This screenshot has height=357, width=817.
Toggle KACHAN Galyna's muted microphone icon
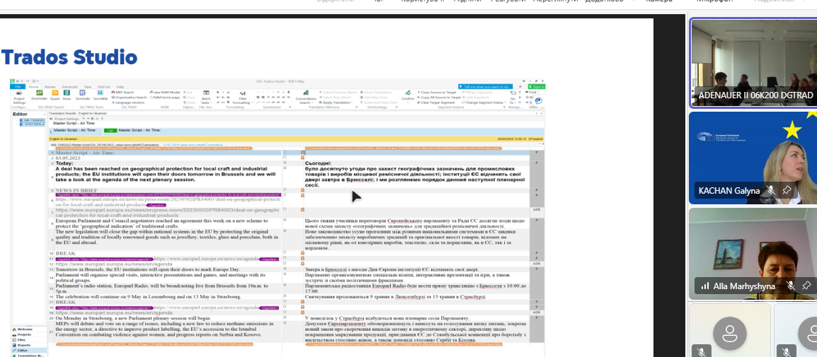coord(771,190)
